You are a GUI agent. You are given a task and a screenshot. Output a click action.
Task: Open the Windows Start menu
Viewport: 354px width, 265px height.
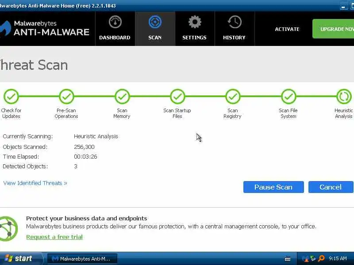click(x=21, y=258)
